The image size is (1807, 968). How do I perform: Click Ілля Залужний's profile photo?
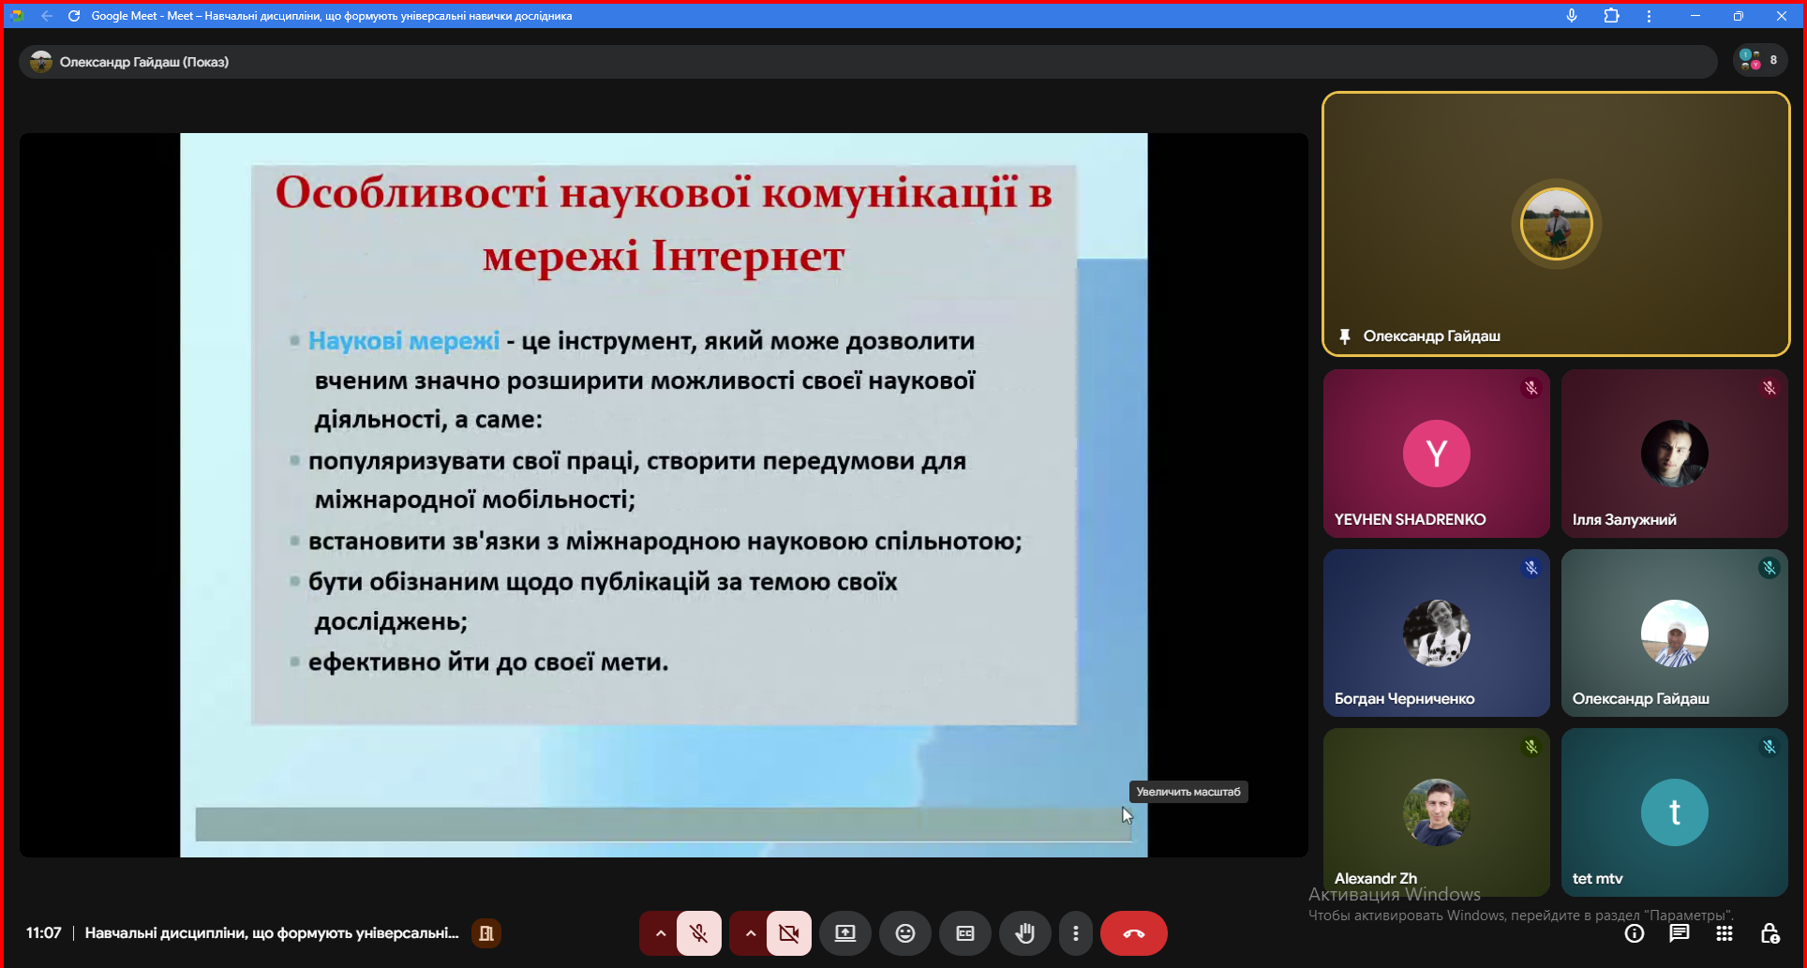[x=1675, y=454]
